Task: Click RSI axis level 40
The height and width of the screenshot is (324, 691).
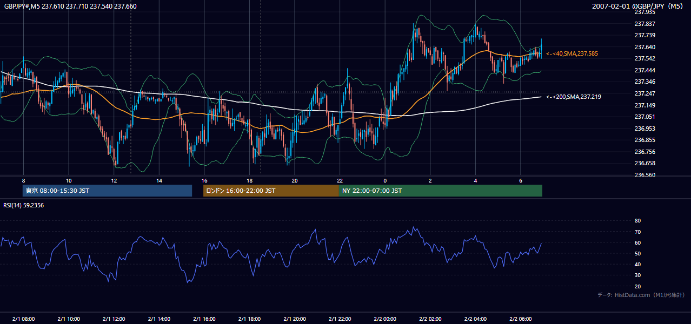Action: tap(637, 265)
